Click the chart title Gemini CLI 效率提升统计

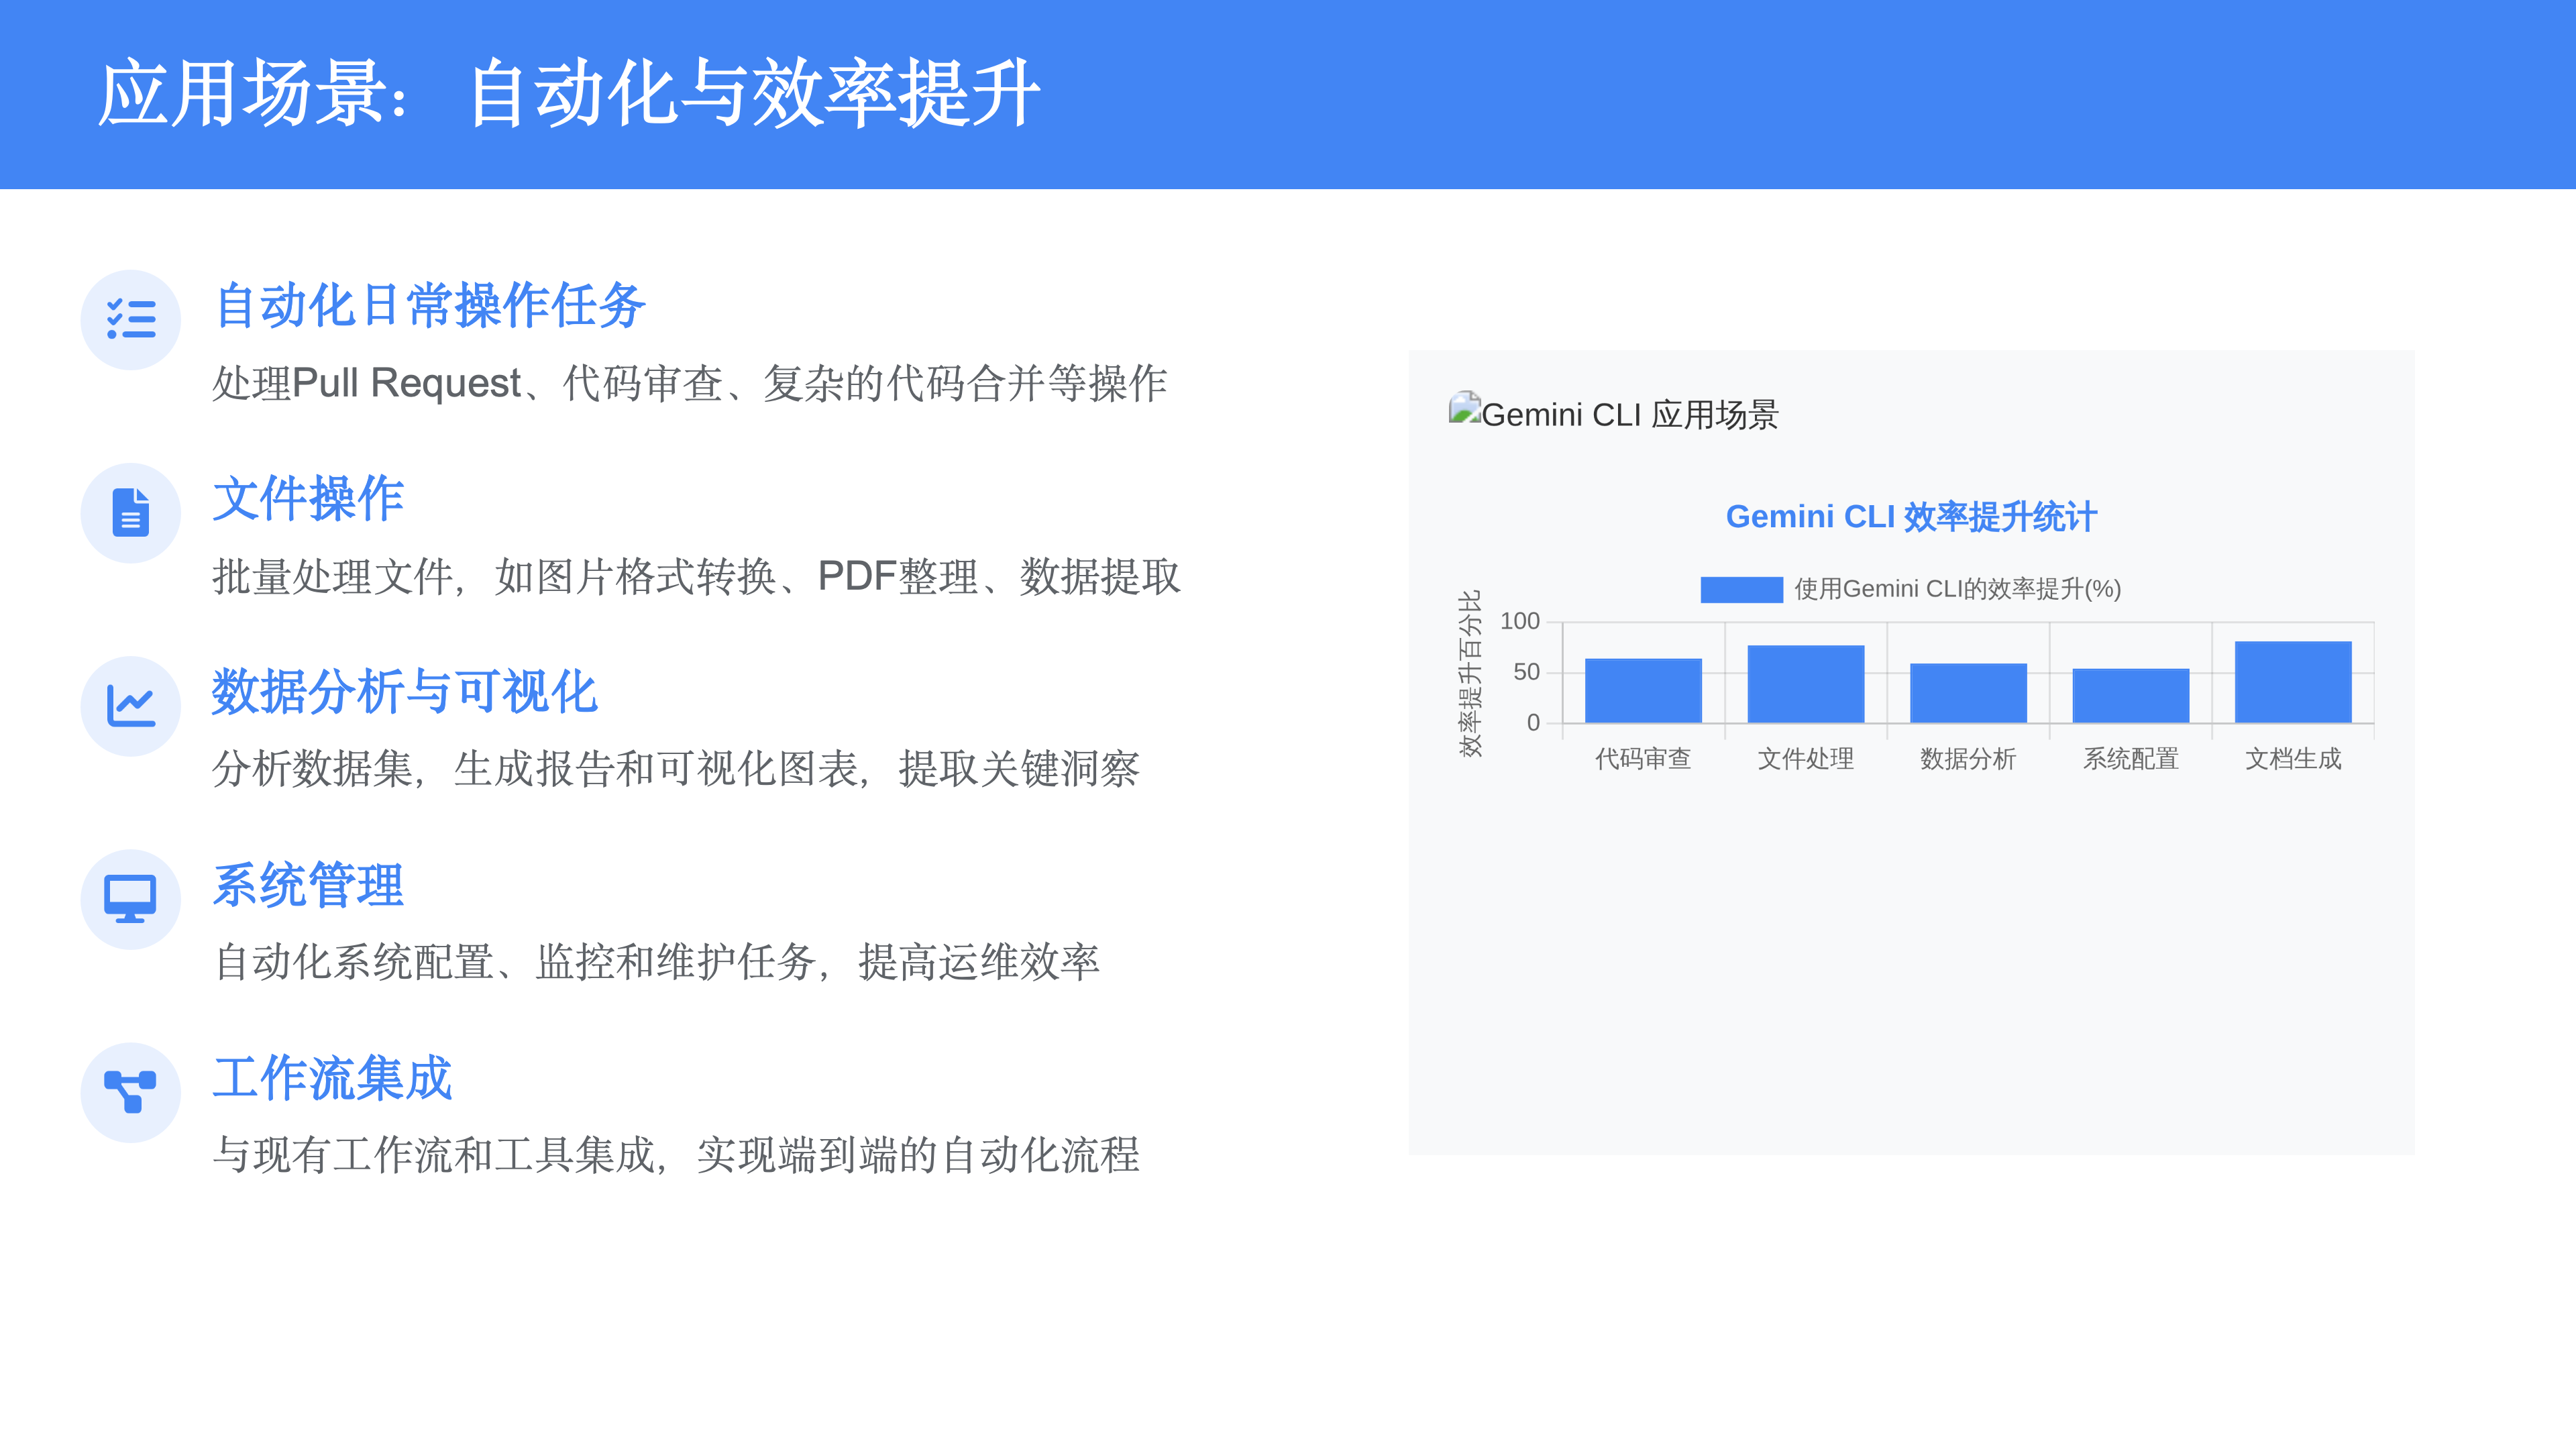(1911, 517)
